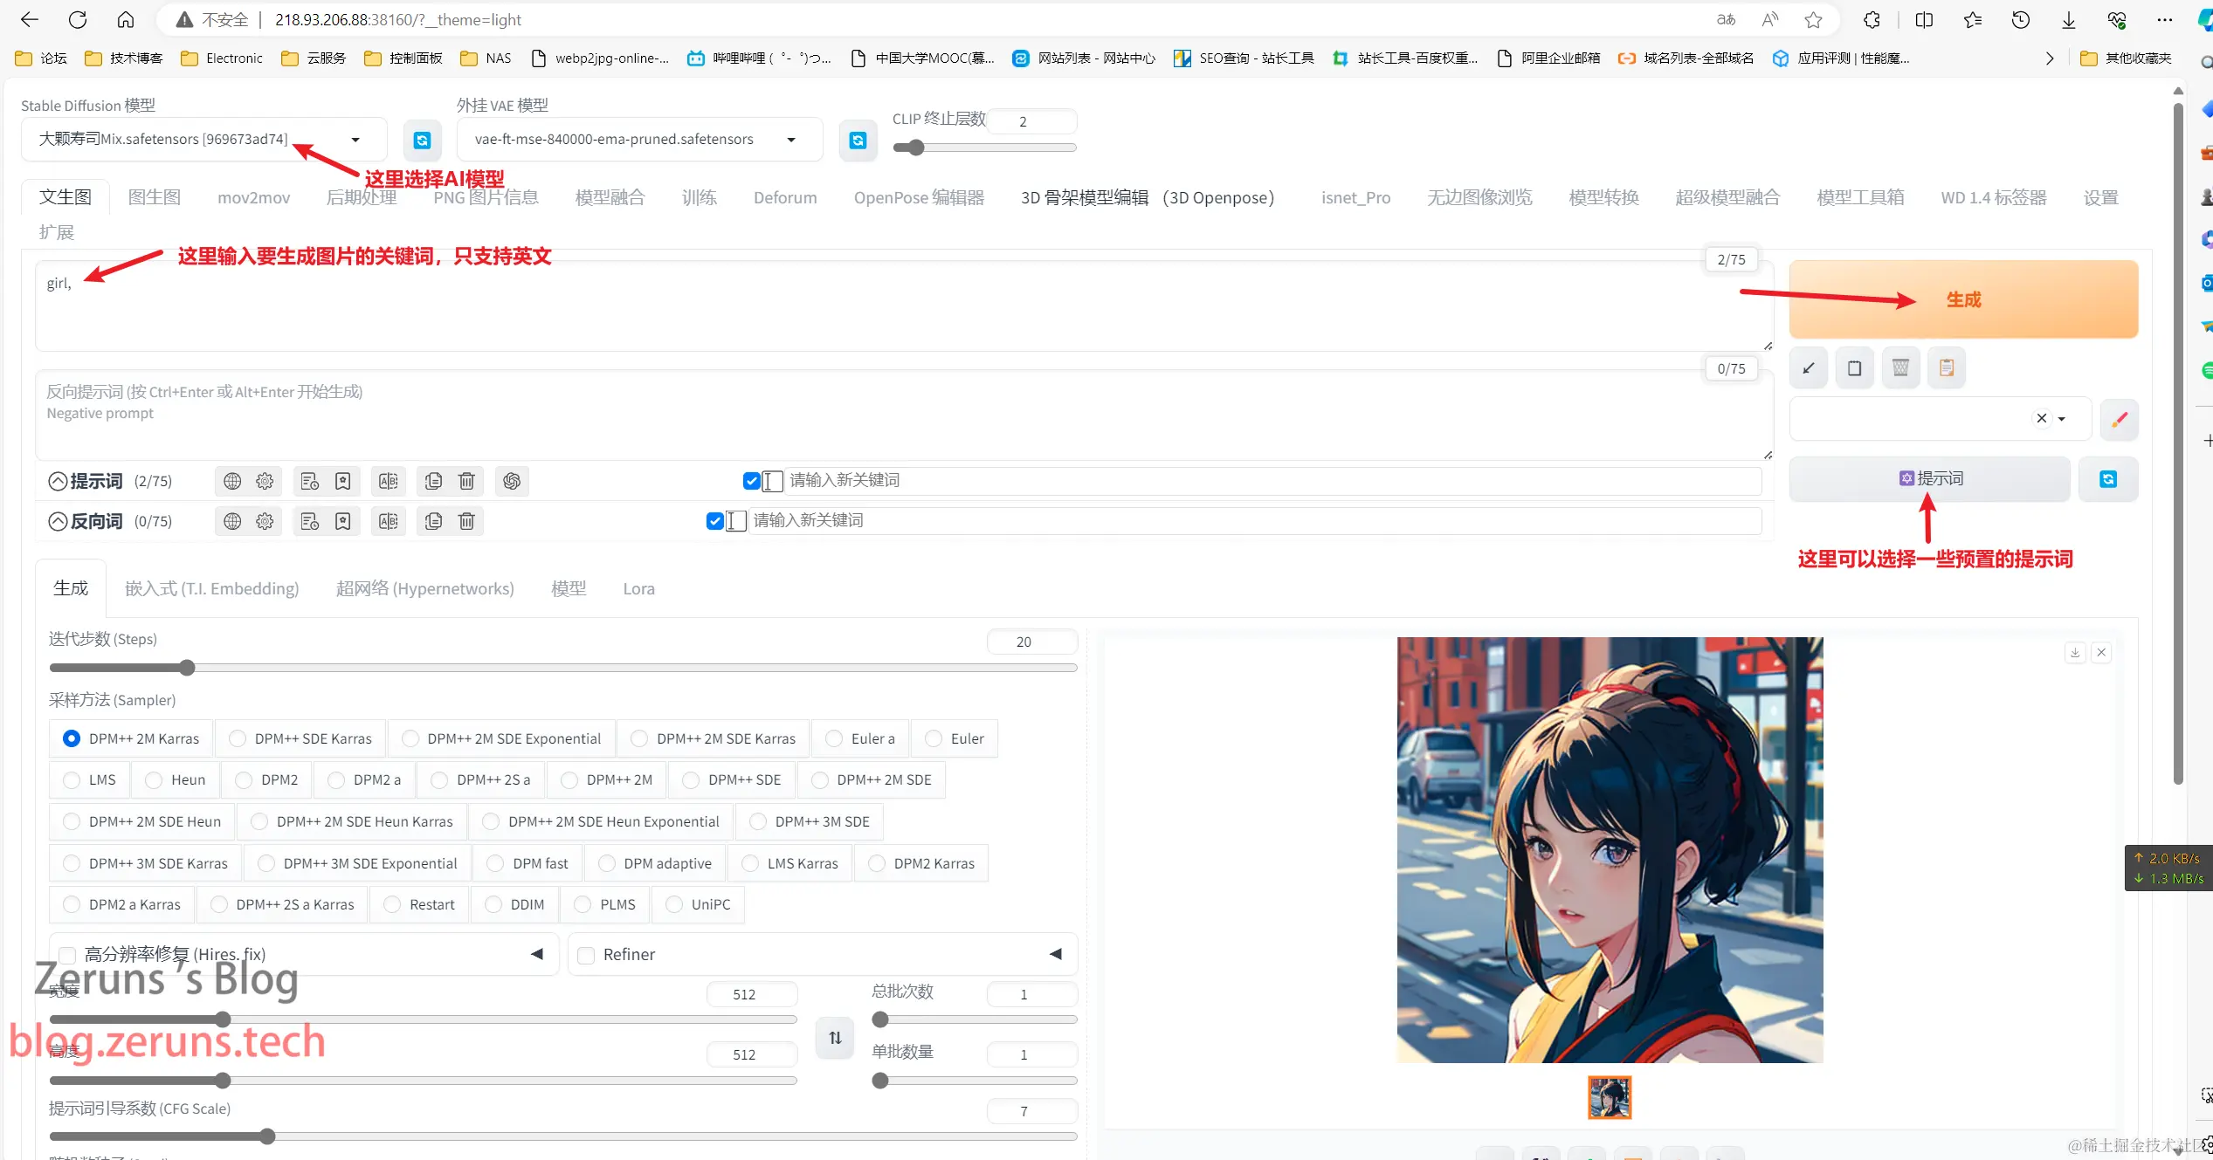Image resolution: width=2213 pixels, height=1160 pixels.
Task: Click the globe icon in the prompt row
Action: pyautogui.click(x=232, y=481)
